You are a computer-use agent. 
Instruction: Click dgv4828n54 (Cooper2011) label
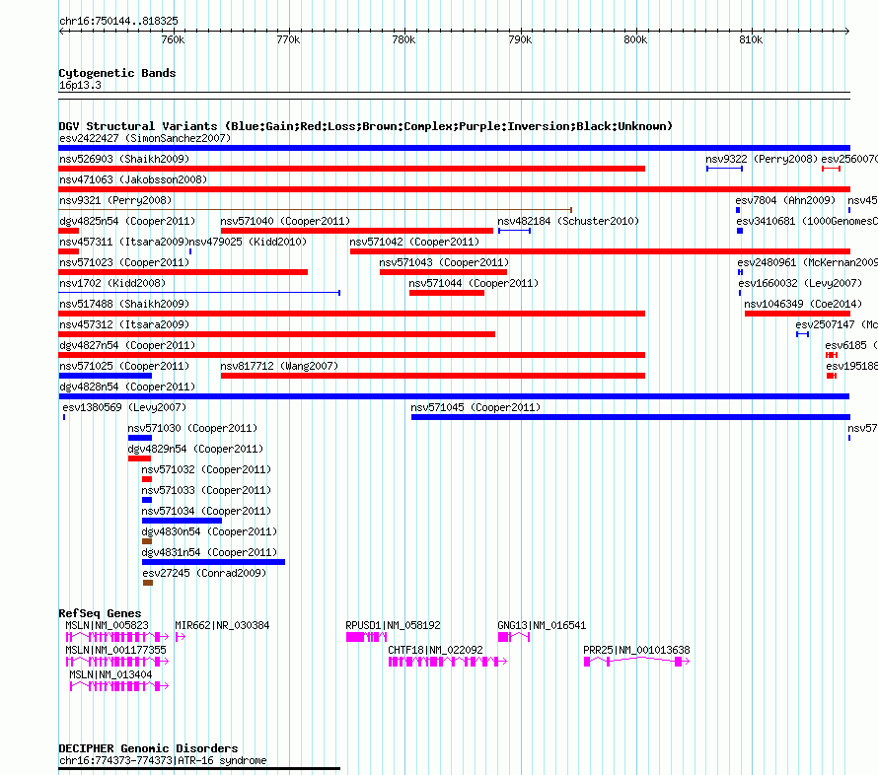click(x=127, y=387)
